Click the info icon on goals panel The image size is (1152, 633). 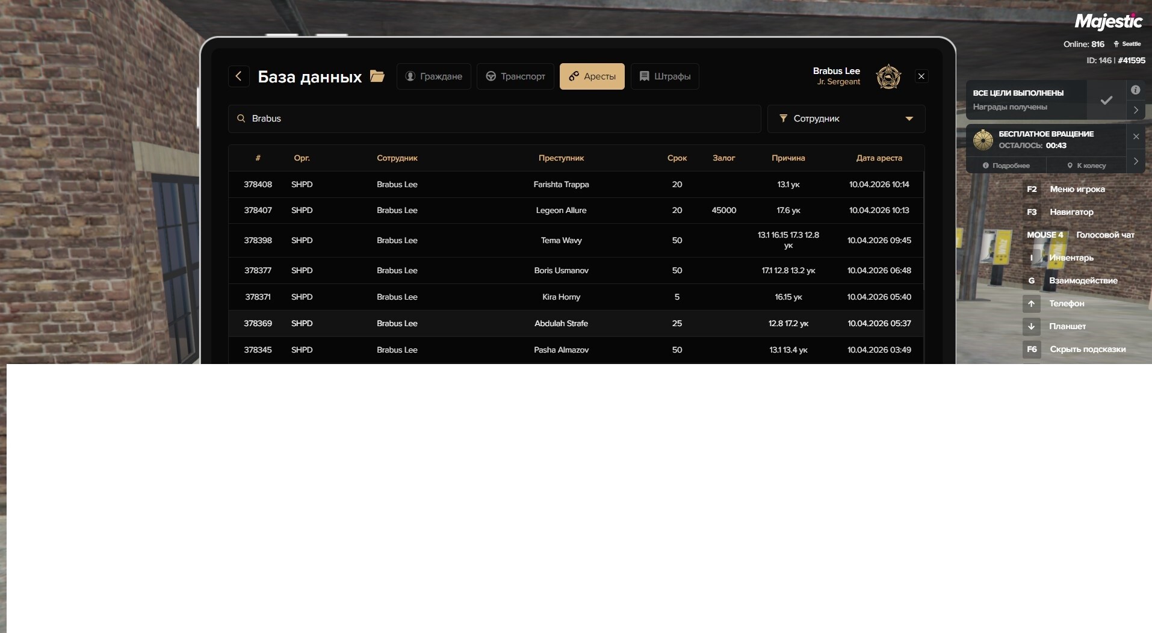pos(1136,90)
